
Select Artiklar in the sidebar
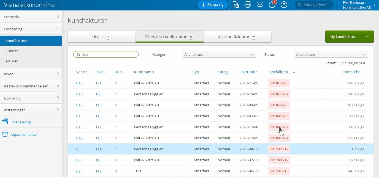pos(31,61)
